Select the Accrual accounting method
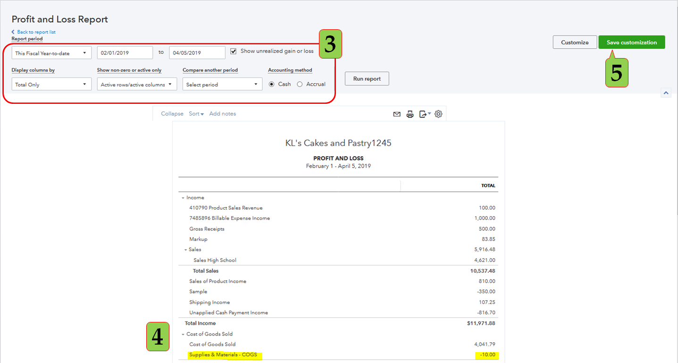Image resolution: width=678 pixels, height=363 pixels. [x=300, y=84]
